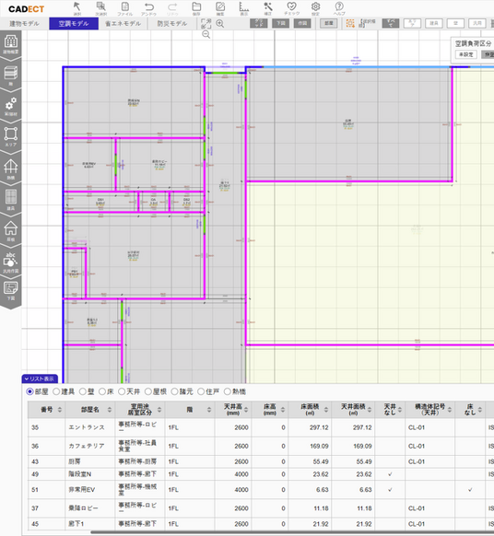The height and width of the screenshot is (536, 494).
Task: Click the undo (アンドゥ) icon
Action: coord(149,8)
